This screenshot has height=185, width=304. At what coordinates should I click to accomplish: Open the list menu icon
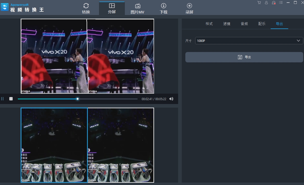coord(281,3)
